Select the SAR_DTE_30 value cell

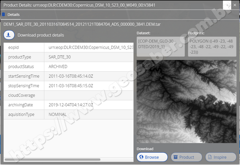(x=89, y=57)
